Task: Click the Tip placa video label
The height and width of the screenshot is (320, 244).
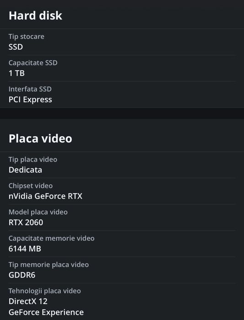Action: point(33,160)
